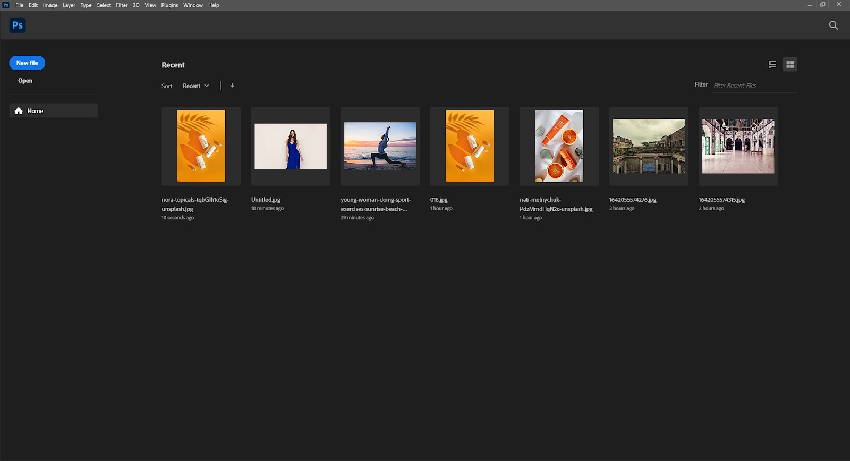Open the Untitled.jpg thumbnail

pyautogui.click(x=291, y=146)
